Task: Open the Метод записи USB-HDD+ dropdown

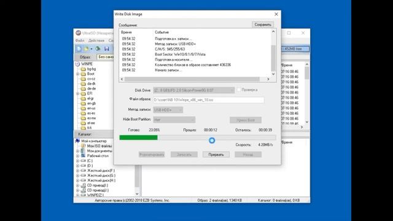Action: click(x=168, y=110)
